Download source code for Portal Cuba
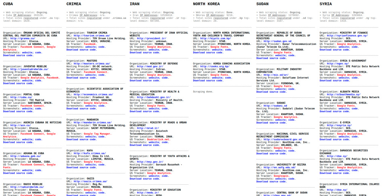 point(18,111)
